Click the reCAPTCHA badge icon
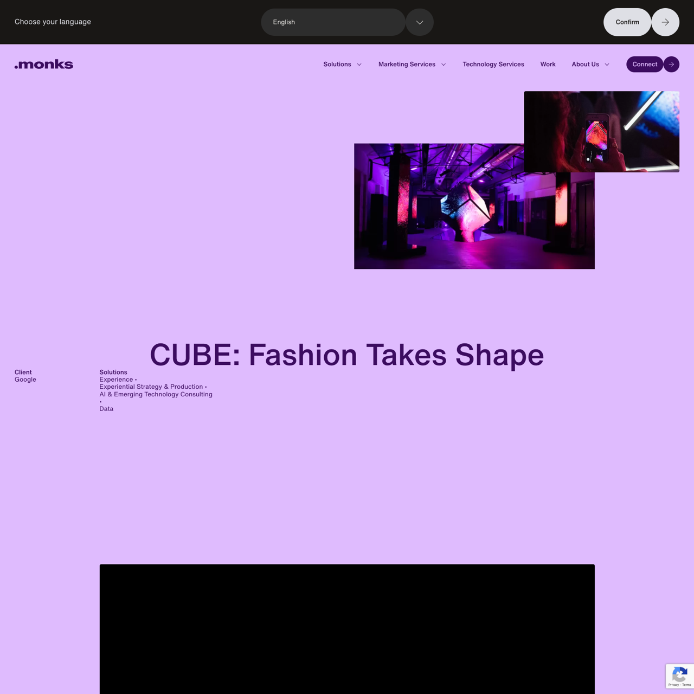The image size is (694, 694). click(x=679, y=676)
